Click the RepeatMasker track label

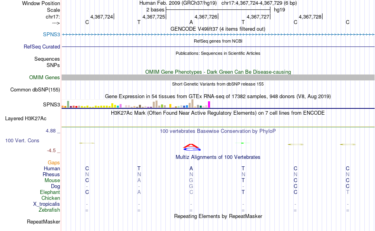point(43,222)
